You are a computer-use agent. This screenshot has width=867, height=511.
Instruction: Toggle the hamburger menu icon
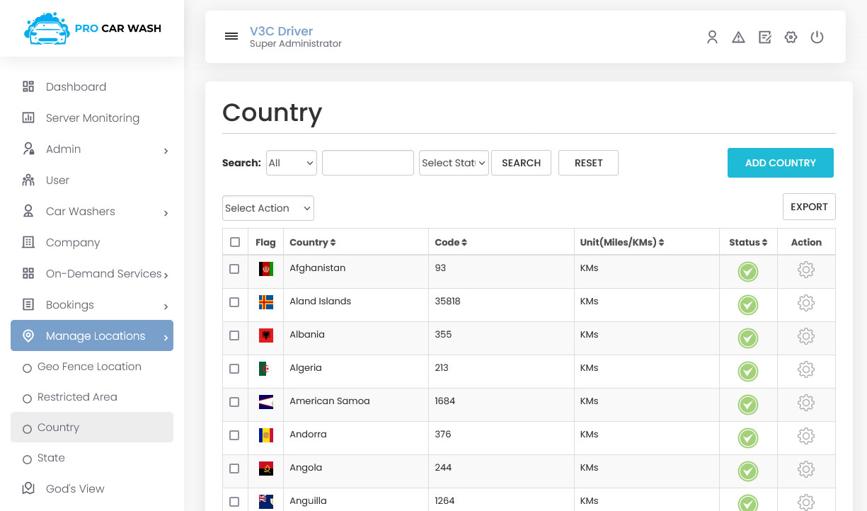click(x=231, y=37)
